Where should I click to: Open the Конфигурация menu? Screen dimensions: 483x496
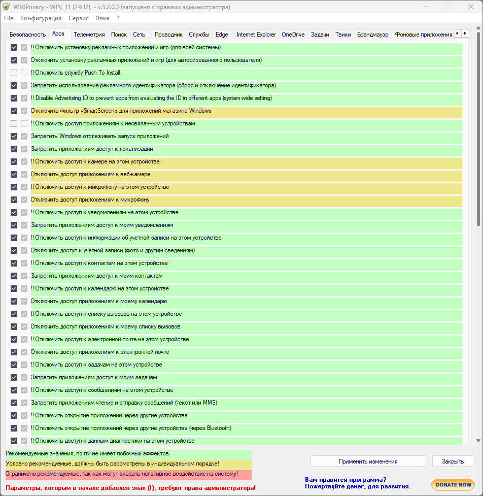tap(41, 18)
